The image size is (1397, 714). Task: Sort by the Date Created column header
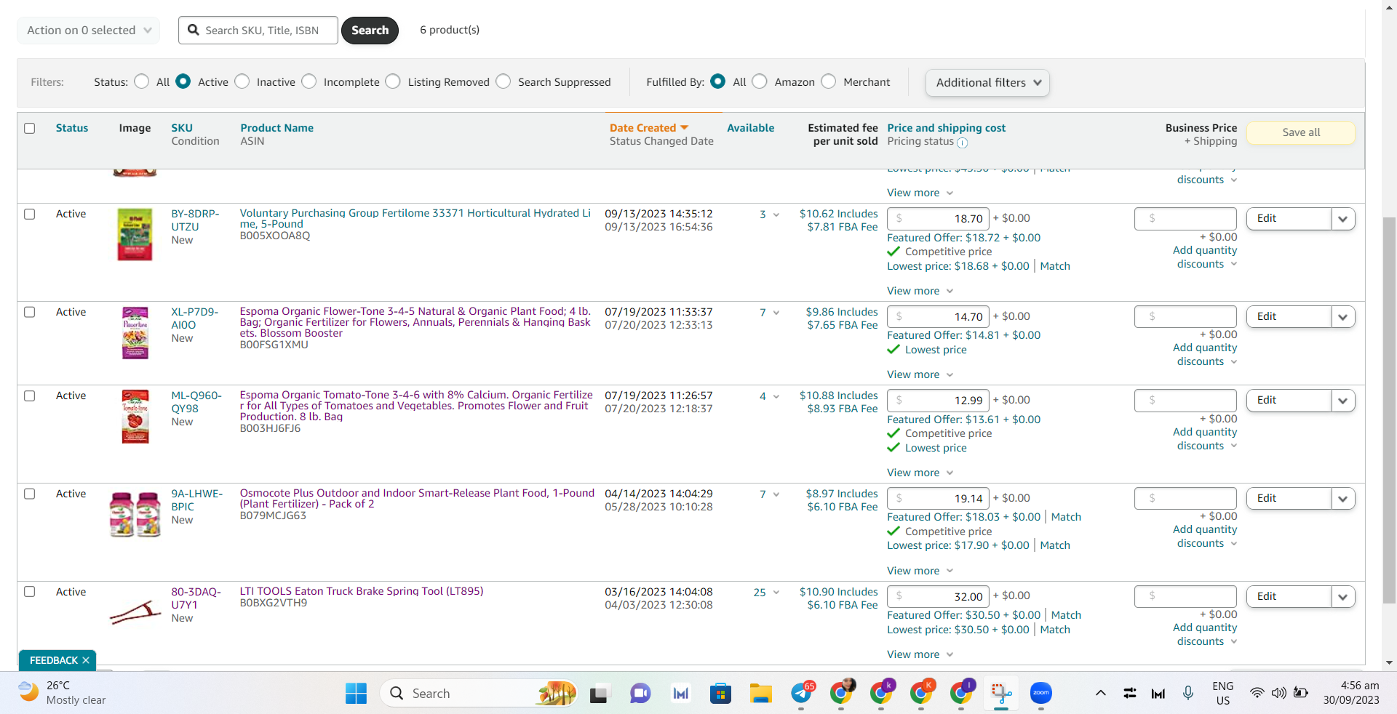click(643, 128)
